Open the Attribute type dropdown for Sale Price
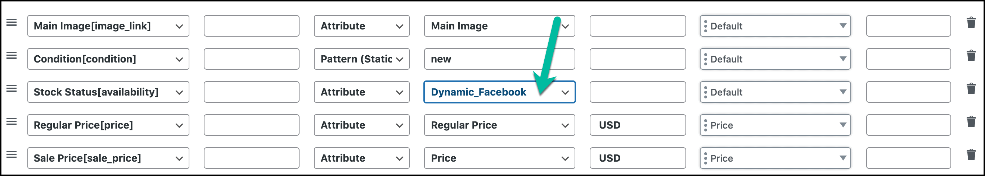Viewport: 985px width, 176px height. (361, 158)
